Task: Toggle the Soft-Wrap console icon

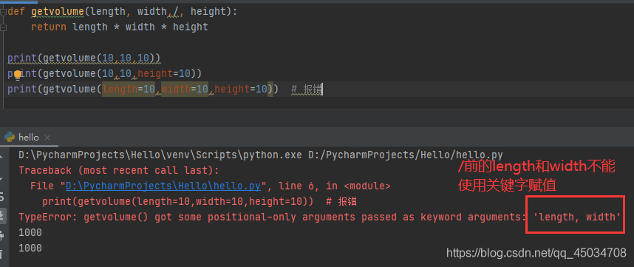Action: click(2, 197)
